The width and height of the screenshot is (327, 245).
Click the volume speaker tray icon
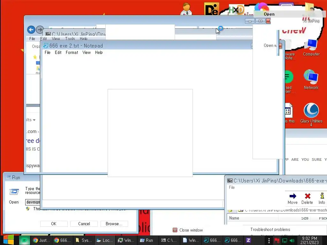pyautogui.click(x=292, y=241)
